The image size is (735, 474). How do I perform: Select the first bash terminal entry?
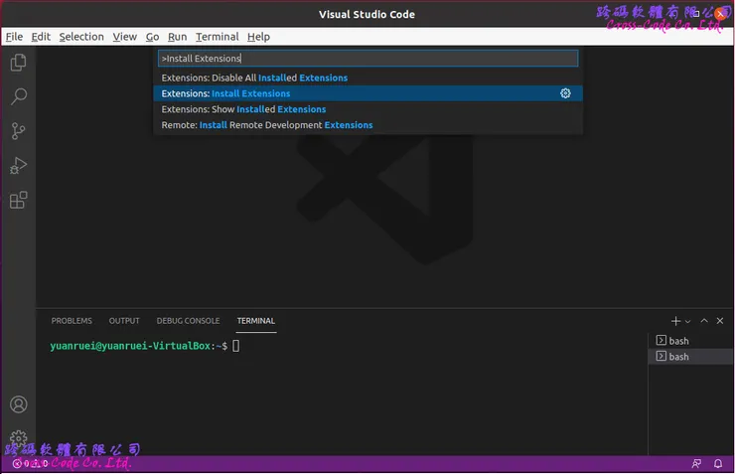[690, 341]
